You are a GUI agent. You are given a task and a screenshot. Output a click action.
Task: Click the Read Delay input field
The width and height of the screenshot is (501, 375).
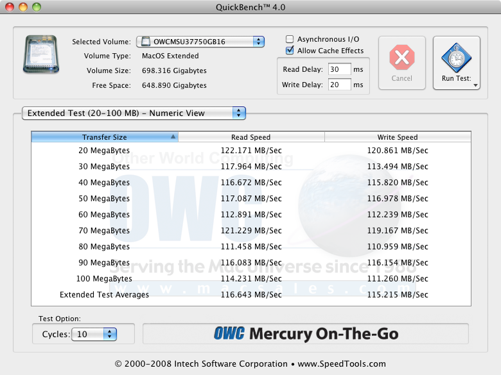click(338, 69)
